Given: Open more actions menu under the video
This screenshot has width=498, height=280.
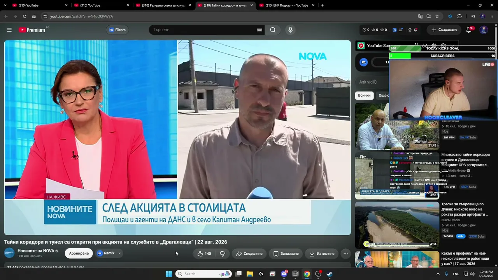Looking at the screenshot, I should coord(345,254).
